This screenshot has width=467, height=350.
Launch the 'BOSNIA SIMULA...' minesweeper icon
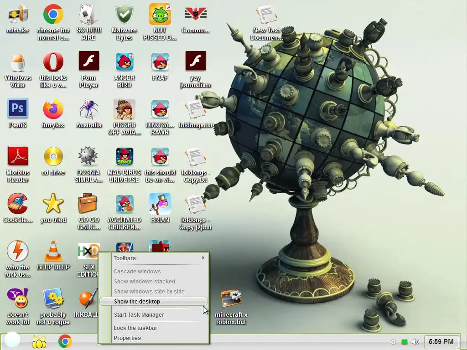coord(88,156)
